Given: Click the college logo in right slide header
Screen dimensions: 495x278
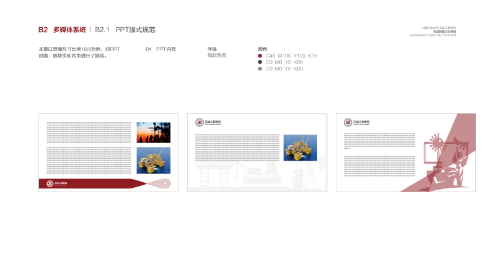Looking at the screenshot, I should [x=356, y=122].
